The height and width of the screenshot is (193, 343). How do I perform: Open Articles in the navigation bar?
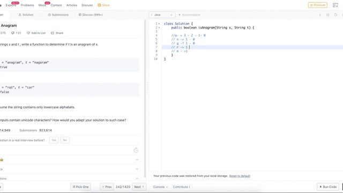(x=72, y=5)
